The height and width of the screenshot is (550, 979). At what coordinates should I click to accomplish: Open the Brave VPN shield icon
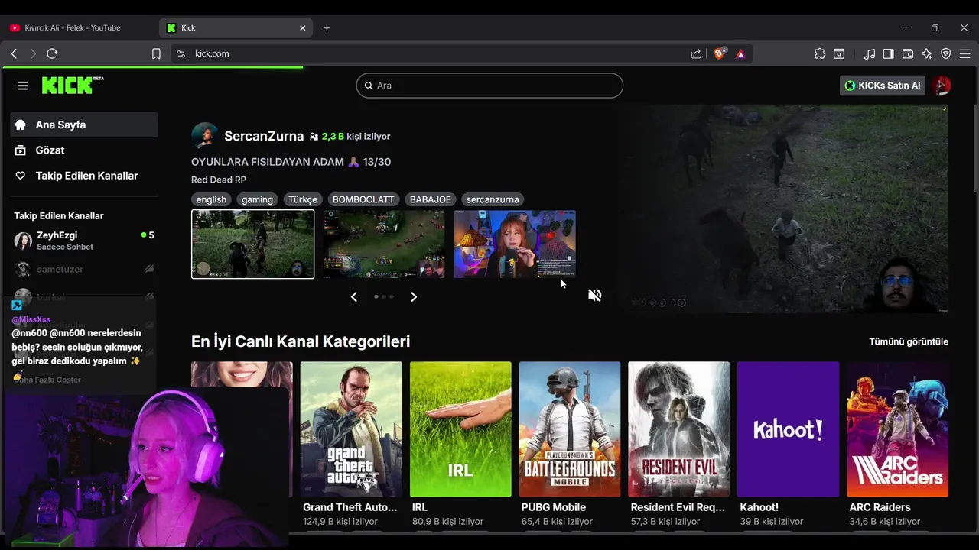[x=946, y=53]
